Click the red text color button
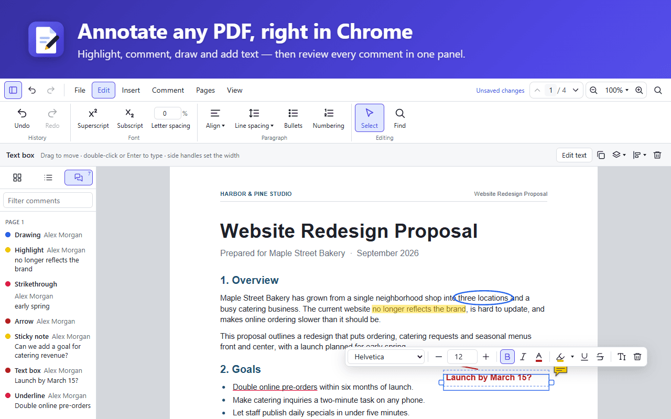Image resolution: width=671 pixels, height=419 pixels. (538, 357)
